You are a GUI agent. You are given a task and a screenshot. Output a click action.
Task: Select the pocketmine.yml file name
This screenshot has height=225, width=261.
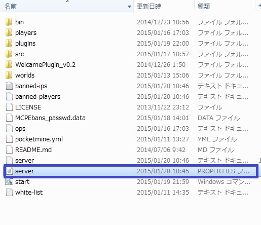(39, 139)
